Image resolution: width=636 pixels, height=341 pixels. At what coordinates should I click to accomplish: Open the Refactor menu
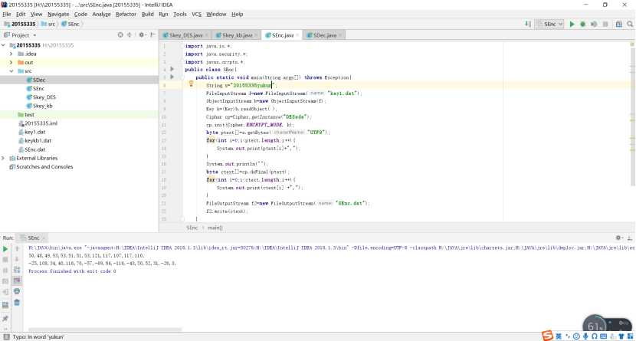126,14
